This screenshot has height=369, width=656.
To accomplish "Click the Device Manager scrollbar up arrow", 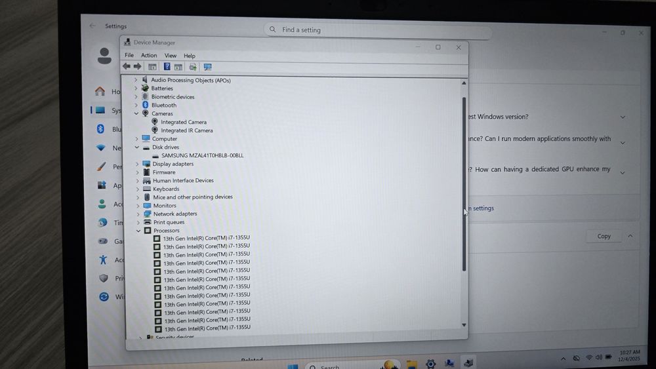I will click(x=464, y=83).
